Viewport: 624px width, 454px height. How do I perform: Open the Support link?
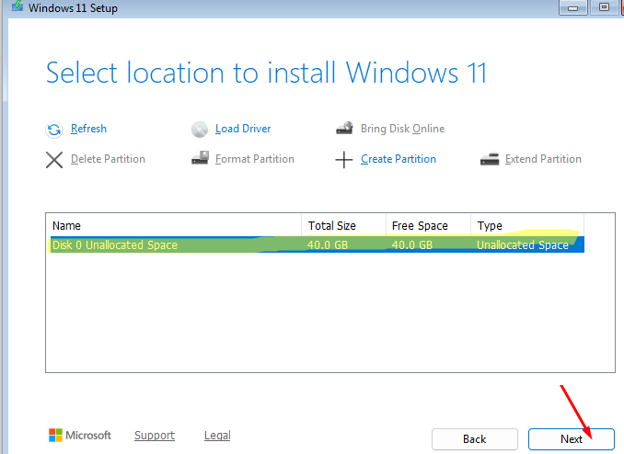click(155, 436)
